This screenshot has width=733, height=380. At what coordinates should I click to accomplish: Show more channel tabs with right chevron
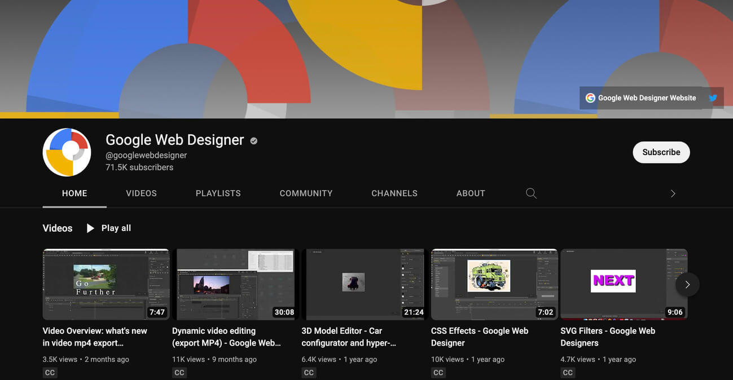pos(673,193)
